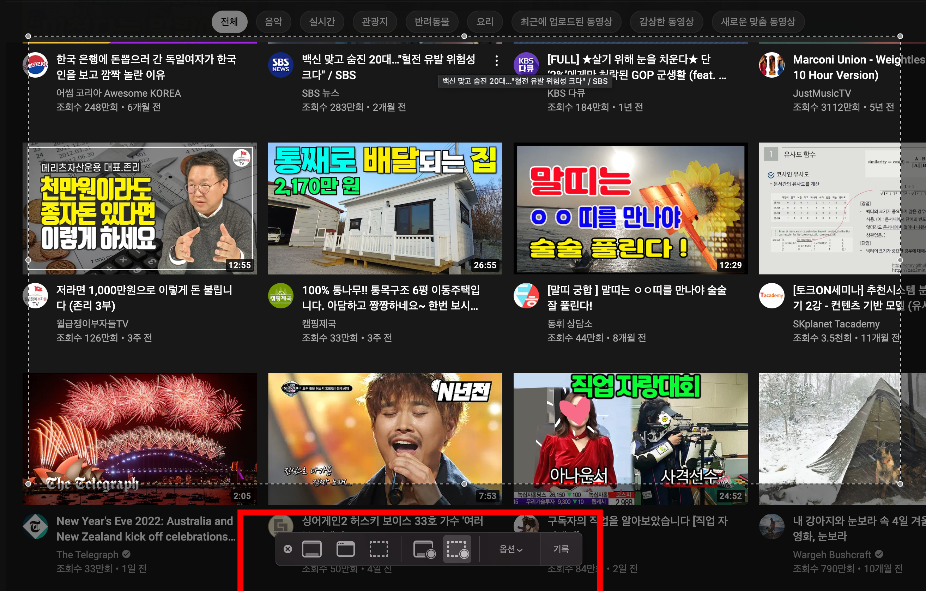926x591 pixels.
Task: Open more options for SBS vaccine video
Action: 496,60
